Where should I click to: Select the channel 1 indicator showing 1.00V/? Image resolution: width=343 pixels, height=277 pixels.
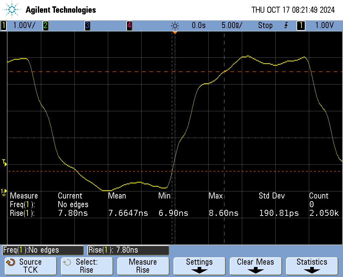point(19,25)
